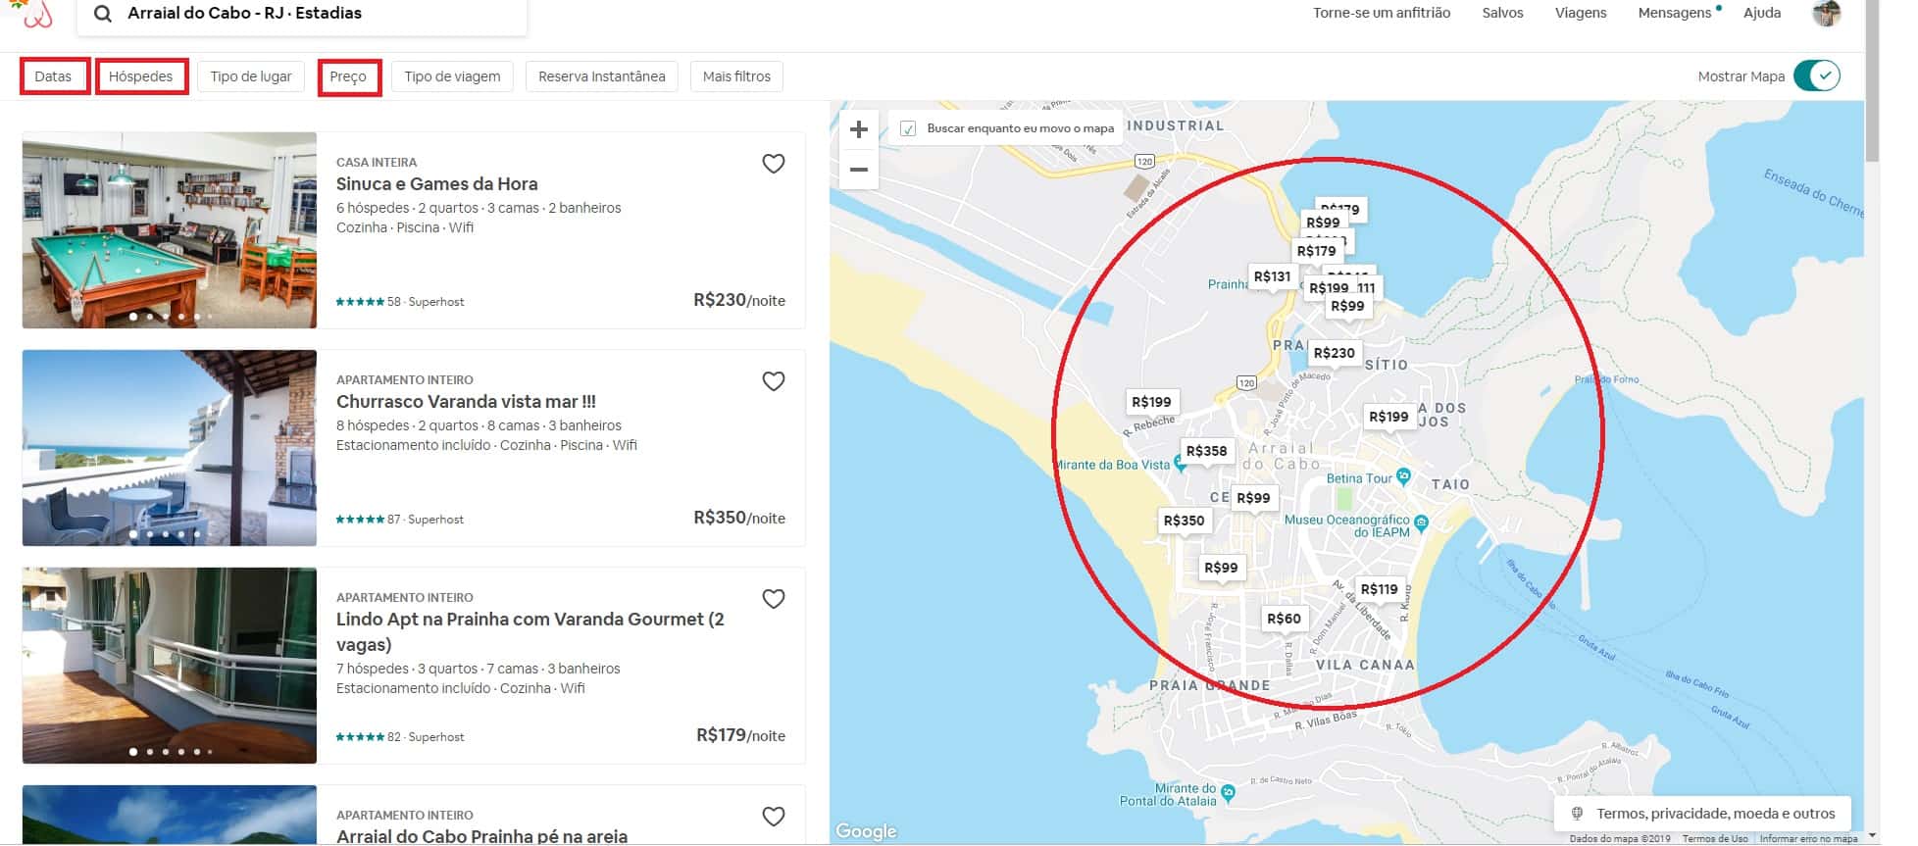Image resolution: width=1918 pixels, height=846 pixels.
Task: Open Churrasco Varanda vista mar title
Action: coord(466,402)
